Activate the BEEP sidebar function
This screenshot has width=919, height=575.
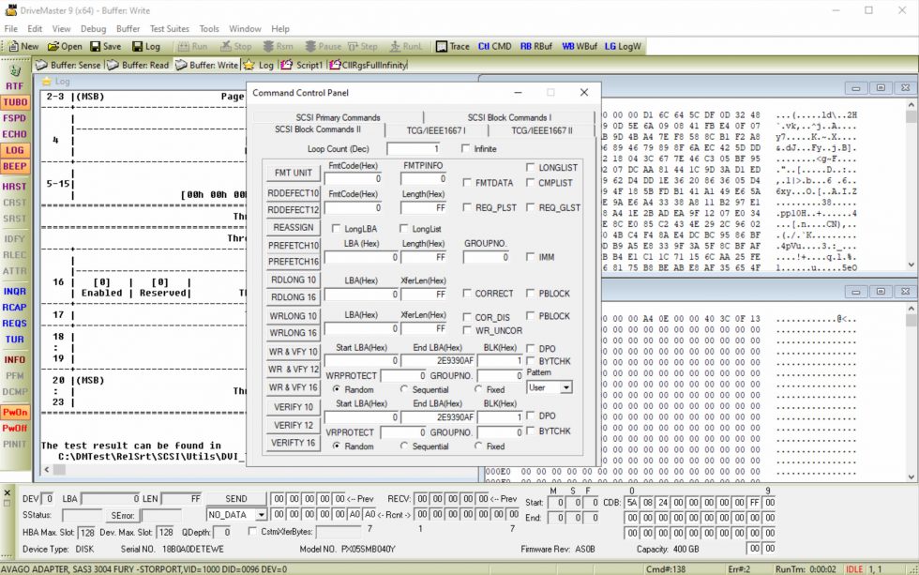click(15, 166)
